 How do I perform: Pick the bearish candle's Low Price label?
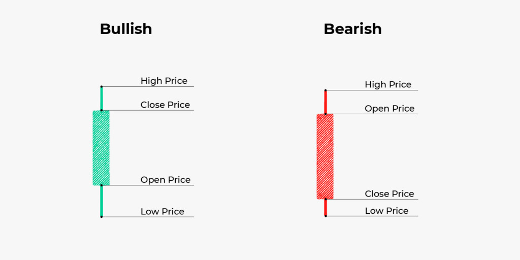click(x=386, y=210)
